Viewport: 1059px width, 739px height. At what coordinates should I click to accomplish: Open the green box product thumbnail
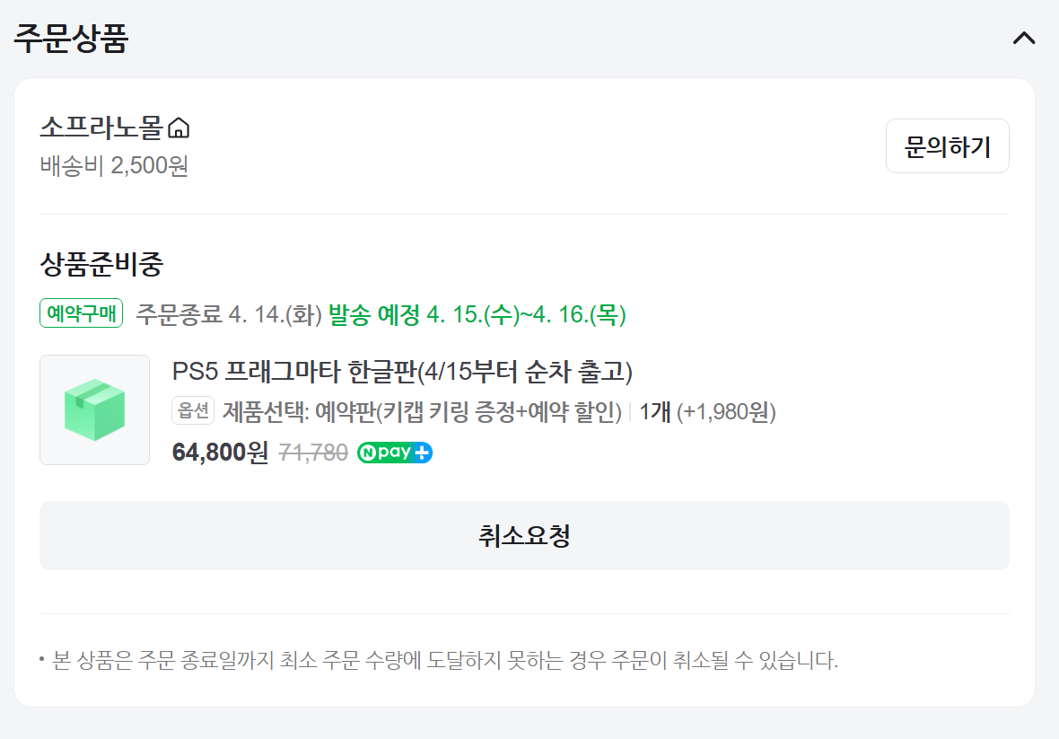pyautogui.click(x=94, y=409)
